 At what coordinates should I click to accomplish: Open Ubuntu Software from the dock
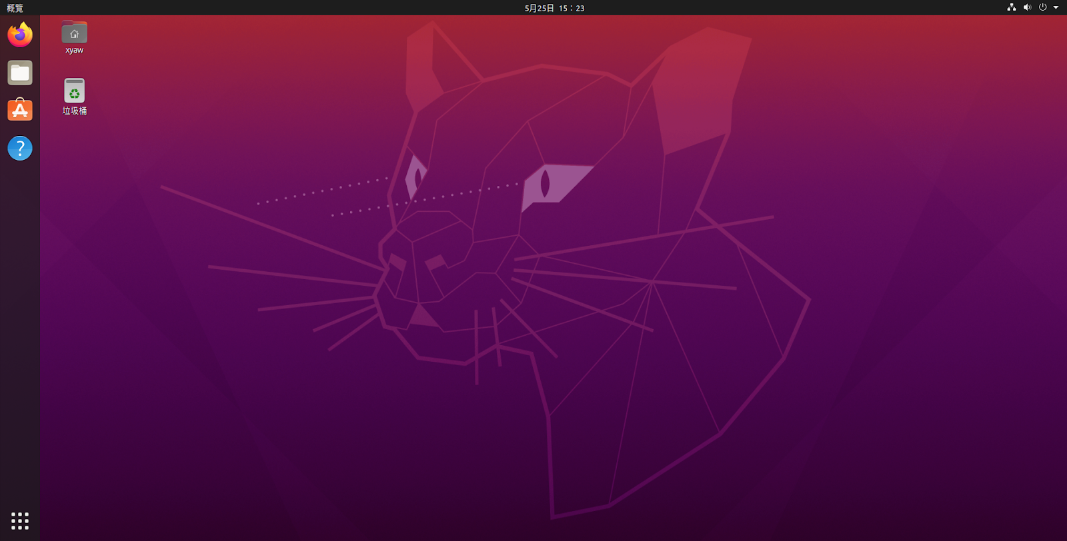20,110
